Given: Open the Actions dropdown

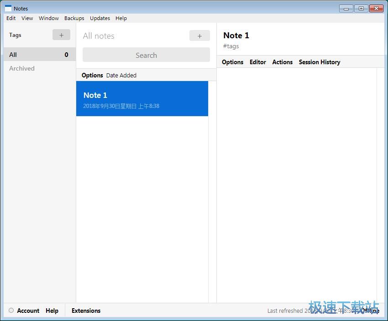Looking at the screenshot, I should point(282,62).
